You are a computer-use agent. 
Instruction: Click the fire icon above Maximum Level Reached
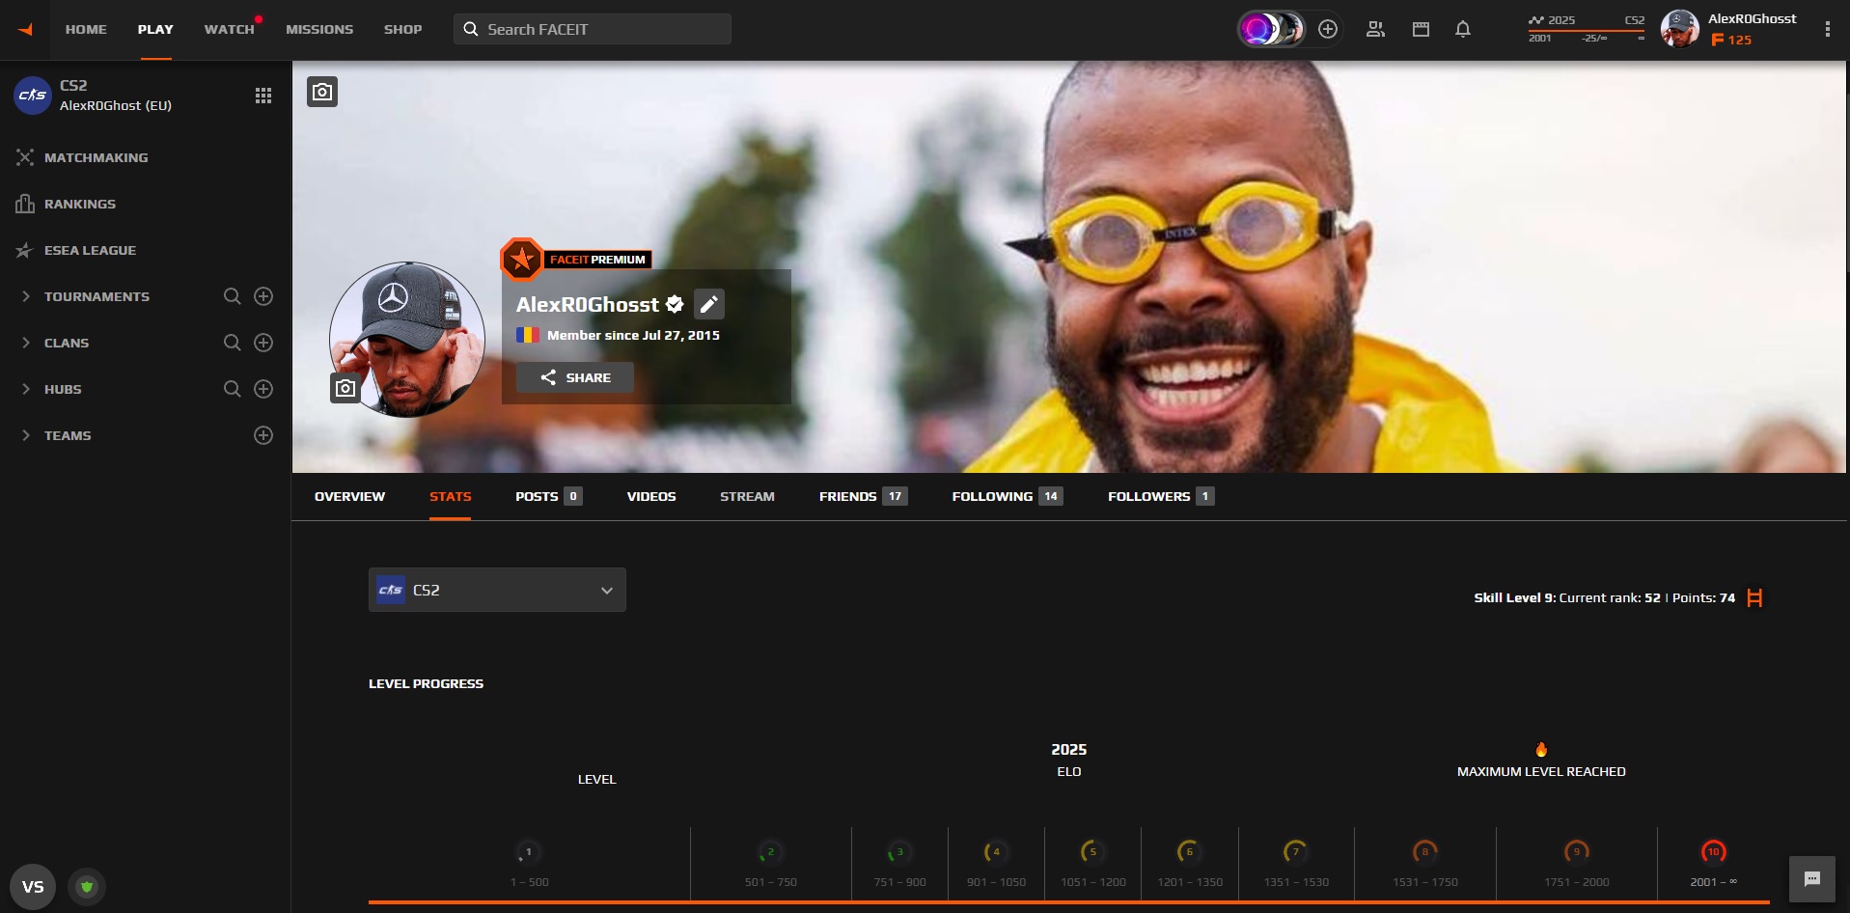tap(1541, 749)
